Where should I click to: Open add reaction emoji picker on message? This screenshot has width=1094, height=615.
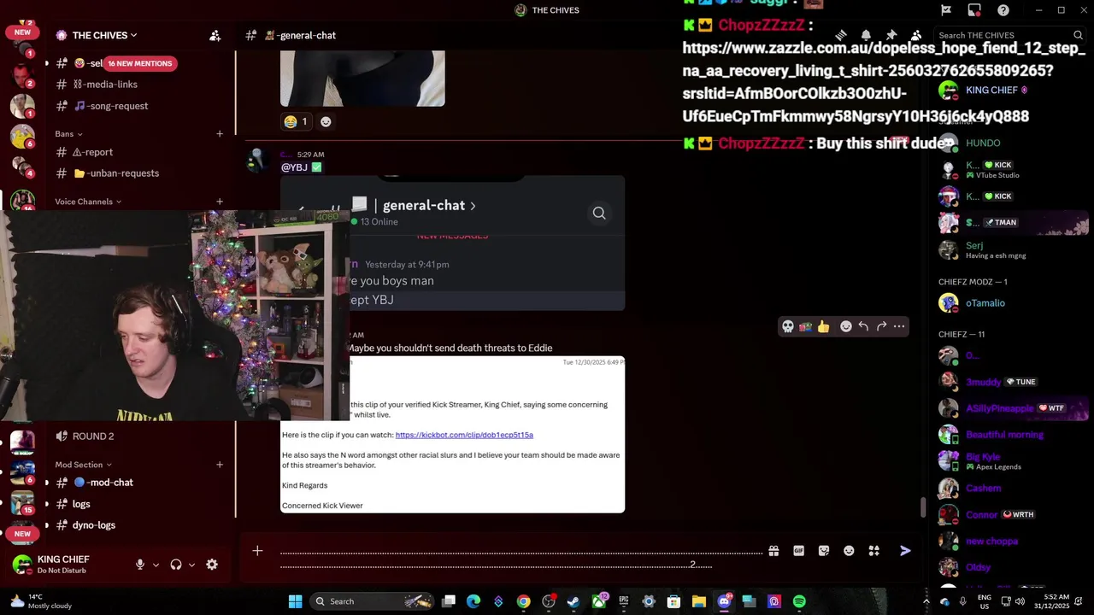(846, 326)
